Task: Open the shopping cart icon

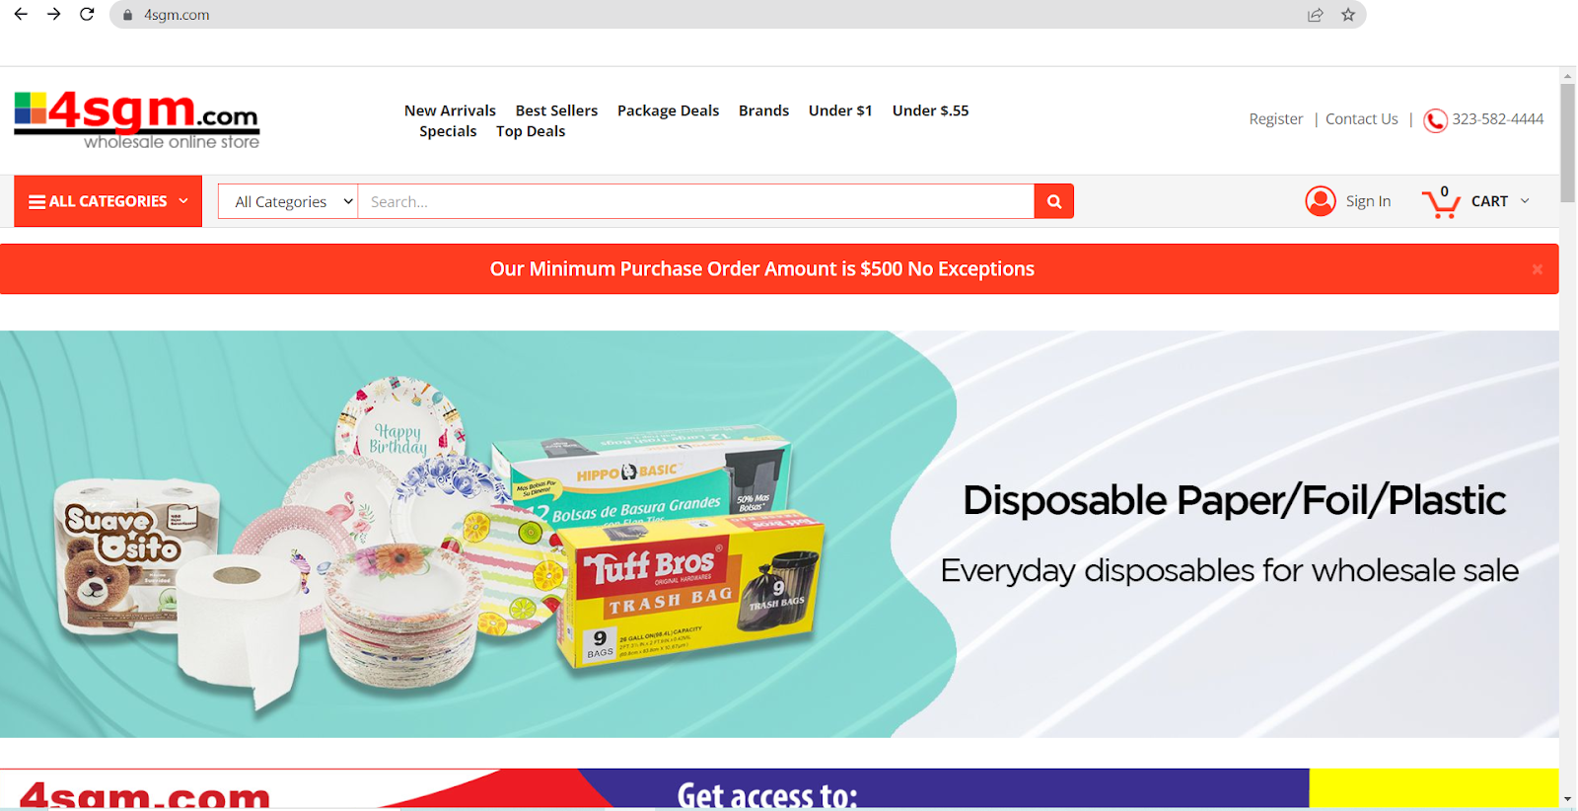Action: (1441, 203)
